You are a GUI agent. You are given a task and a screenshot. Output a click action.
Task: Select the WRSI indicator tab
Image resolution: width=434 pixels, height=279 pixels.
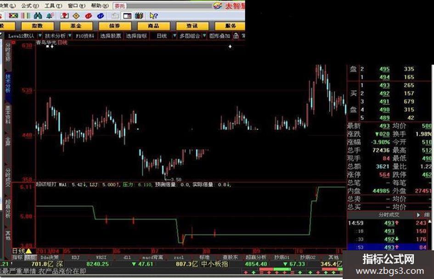tap(101, 257)
